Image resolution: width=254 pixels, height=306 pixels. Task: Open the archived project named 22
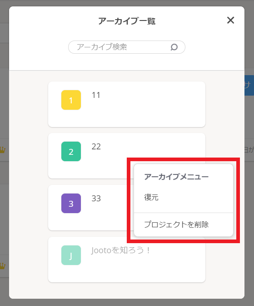click(96, 147)
